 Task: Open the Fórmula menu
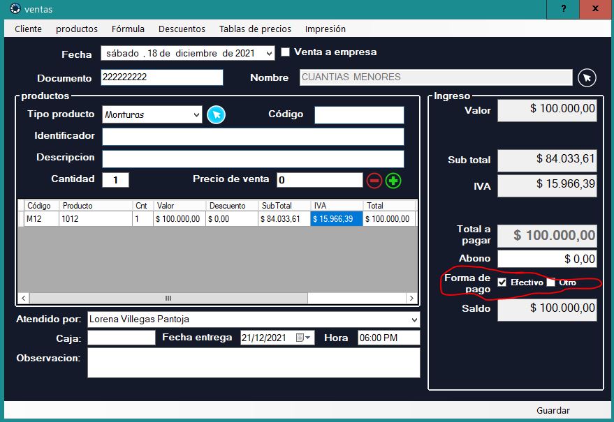click(x=128, y=29)
